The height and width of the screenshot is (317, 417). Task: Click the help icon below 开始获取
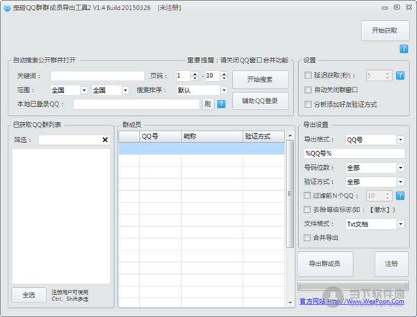403,49
